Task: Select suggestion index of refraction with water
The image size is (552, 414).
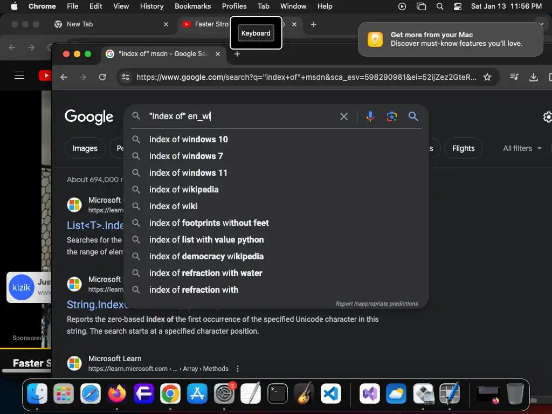Action: 277,273
